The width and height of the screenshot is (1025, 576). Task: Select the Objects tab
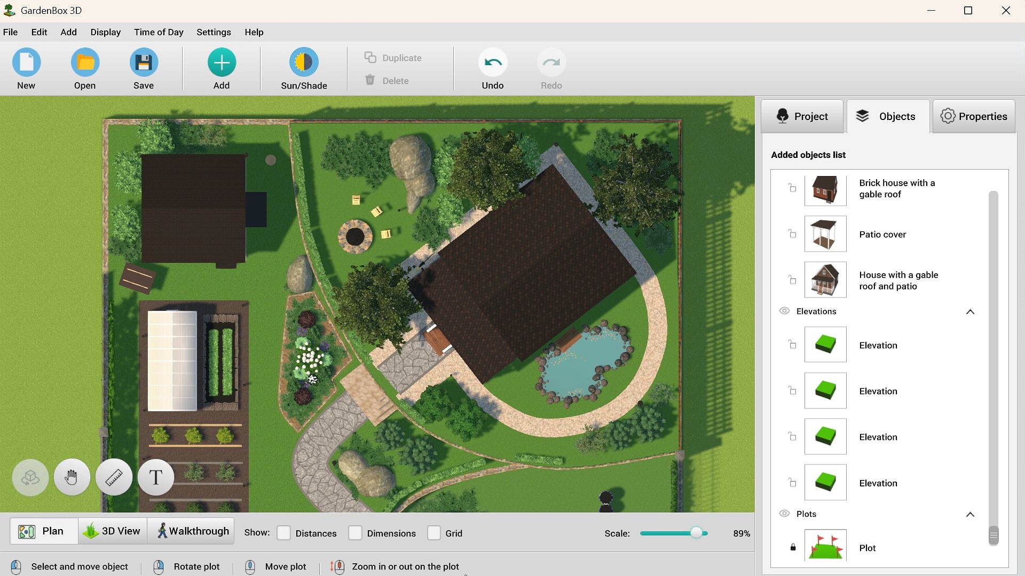(888, 116)
